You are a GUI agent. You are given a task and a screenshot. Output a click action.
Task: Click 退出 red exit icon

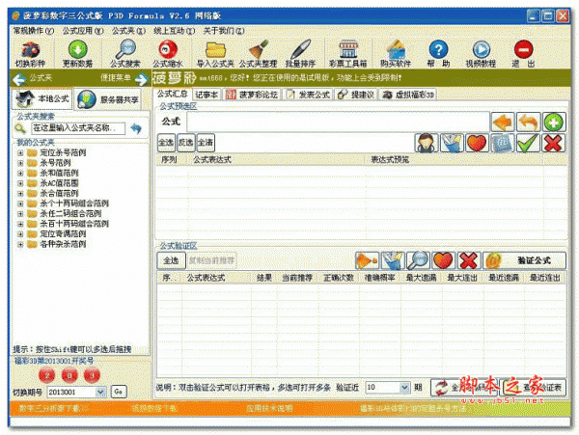pyautogui.click(x=523, y=54)
